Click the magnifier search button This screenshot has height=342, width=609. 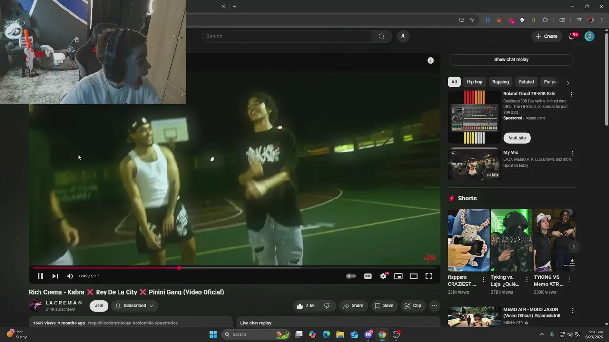[382, 36]
